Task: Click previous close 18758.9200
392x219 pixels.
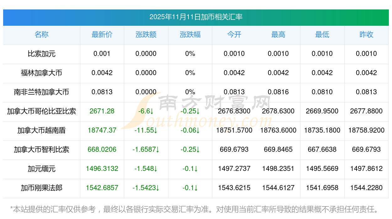Action: click(366, 130)
